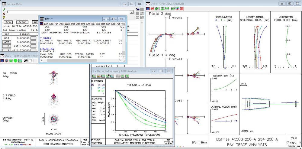Click the dashed green cross icon in UW 1 toolbar
Screen dimensions: 302x149
162,9
